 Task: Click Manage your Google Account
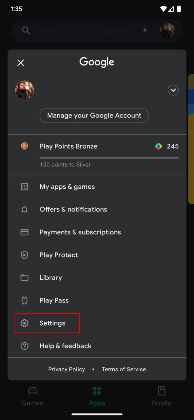coord(94,116)
